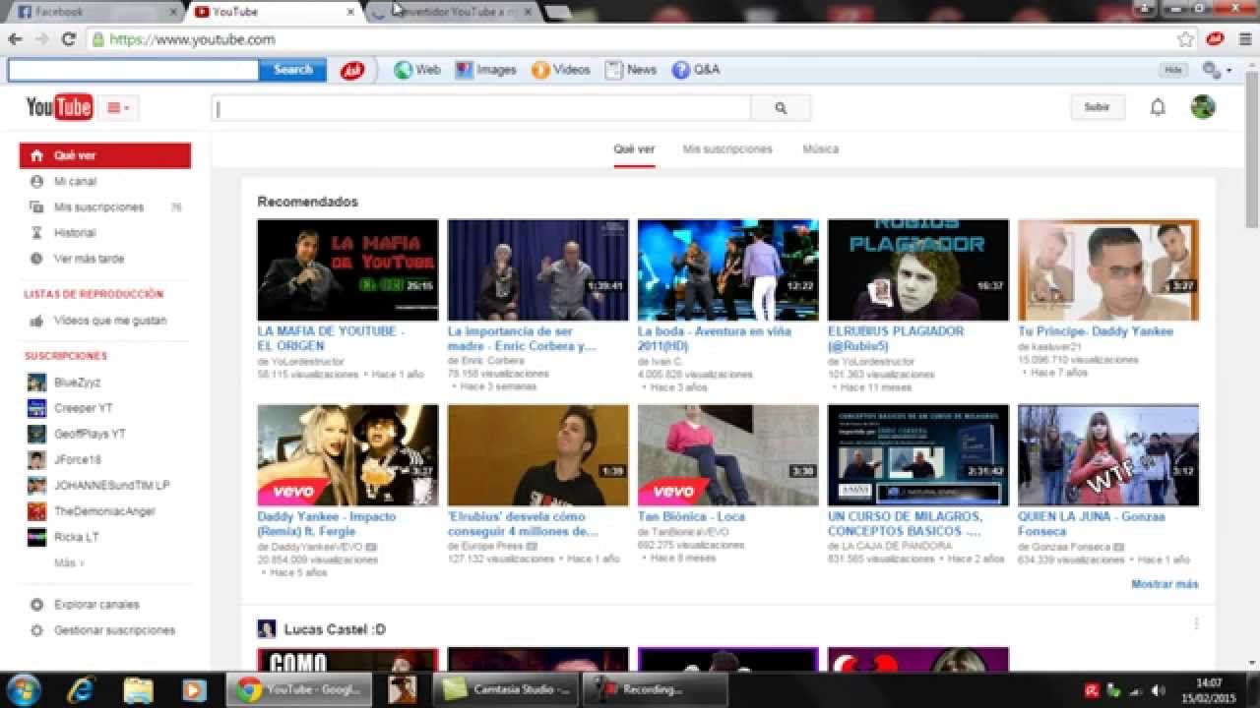The height and width of the screenshot is (708, 1260).
Task: Click the YouTube logo
Action: click(x=59, y=107)
